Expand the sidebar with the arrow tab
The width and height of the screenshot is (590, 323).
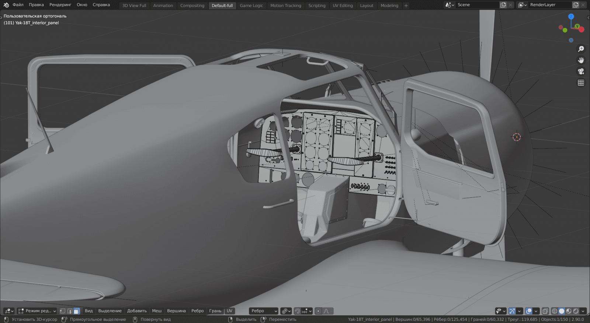(x=588, y=17)
